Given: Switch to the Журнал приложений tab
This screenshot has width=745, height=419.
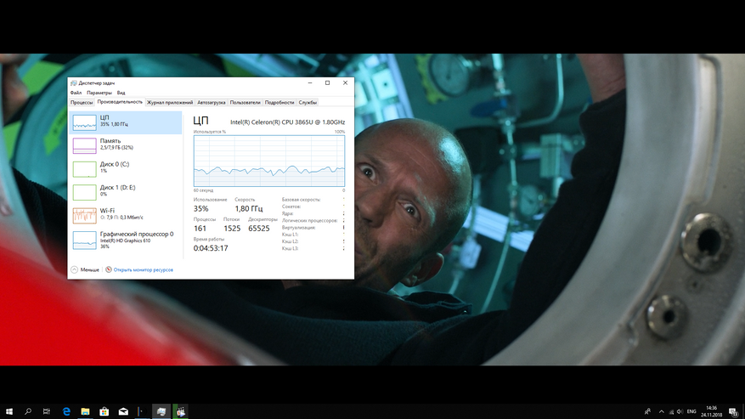Looking at the screenshot, I should click(x=168, y=102).
